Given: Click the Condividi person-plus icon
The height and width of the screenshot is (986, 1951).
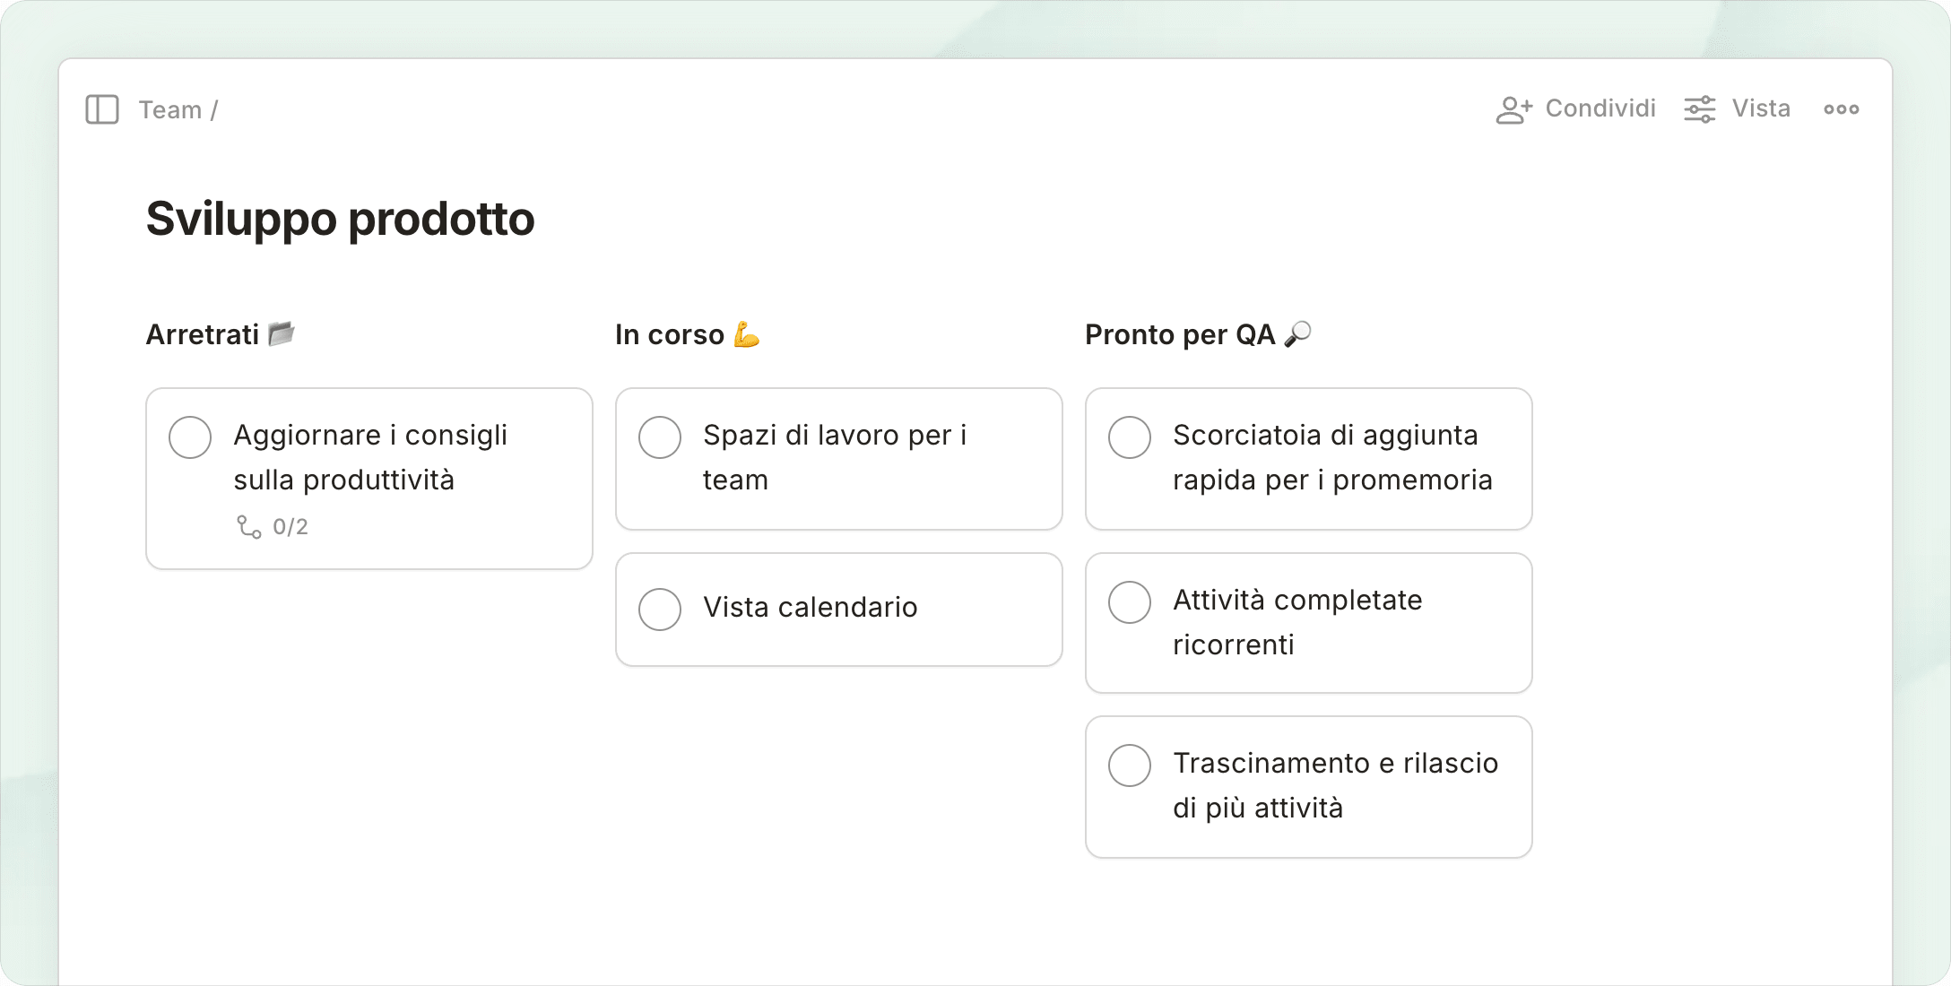Looking at the screenshot, I should click(1513, 109).
